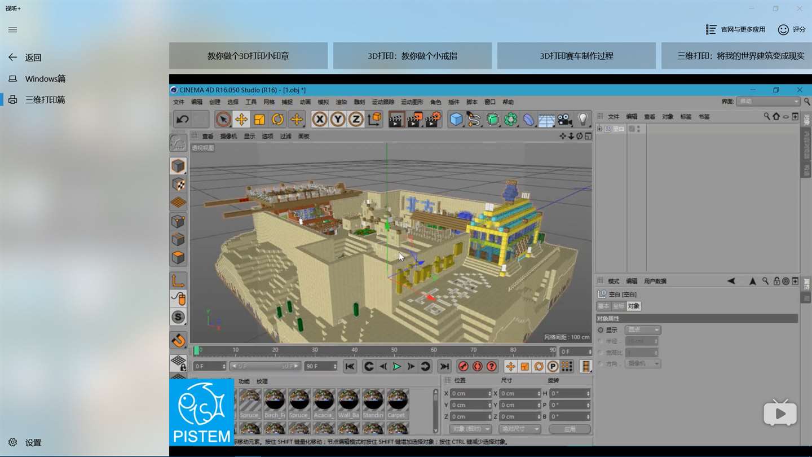Screen dimensions: 812x457
Task: Click the green array flower icon
Action: (510, 119)
